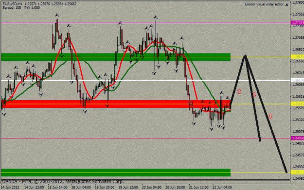The width and height of the screenshot is (304, 190).
Task: Click the '20 Jun 04:00' time label
Action: tap(152, 187)
